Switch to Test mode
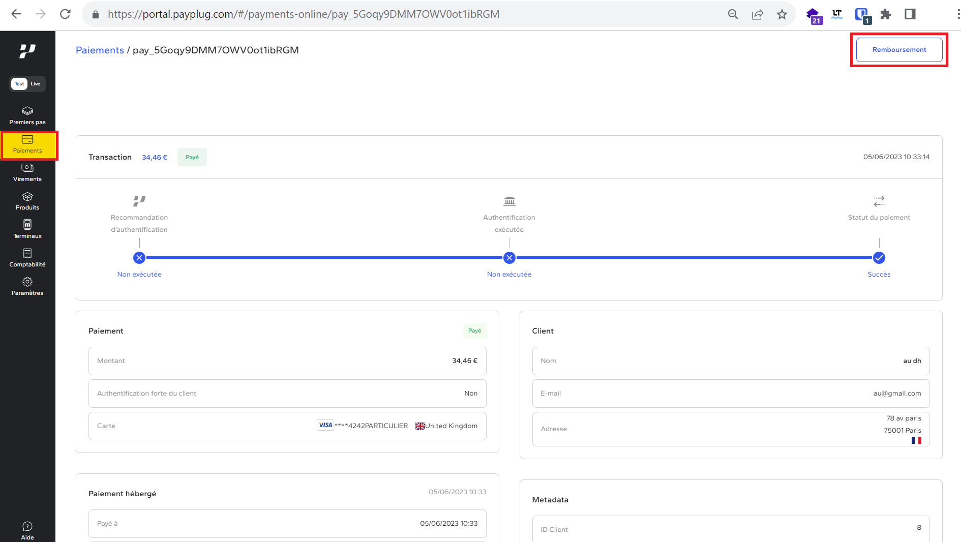 (19, 84)
